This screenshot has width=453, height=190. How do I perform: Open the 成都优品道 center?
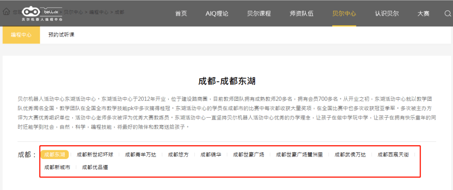[x=95, y=167]
